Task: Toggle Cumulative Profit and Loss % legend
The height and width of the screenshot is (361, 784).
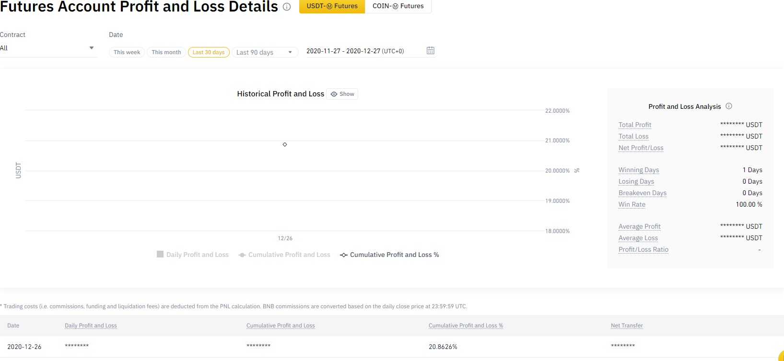Action: [x=389, y=255]
